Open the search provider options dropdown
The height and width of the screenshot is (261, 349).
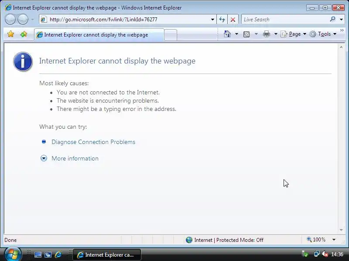[341, 20]
